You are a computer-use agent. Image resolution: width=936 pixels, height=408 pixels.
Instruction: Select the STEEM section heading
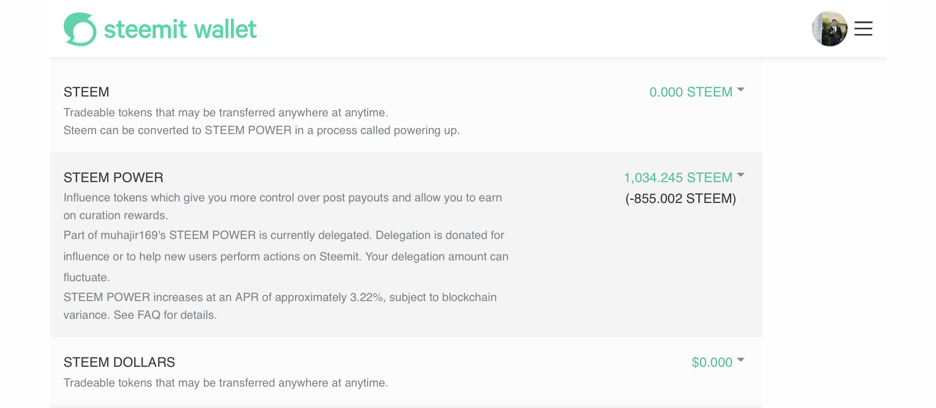point(86,92)
